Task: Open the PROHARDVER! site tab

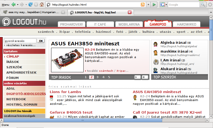Action: (x=72, y=24)
